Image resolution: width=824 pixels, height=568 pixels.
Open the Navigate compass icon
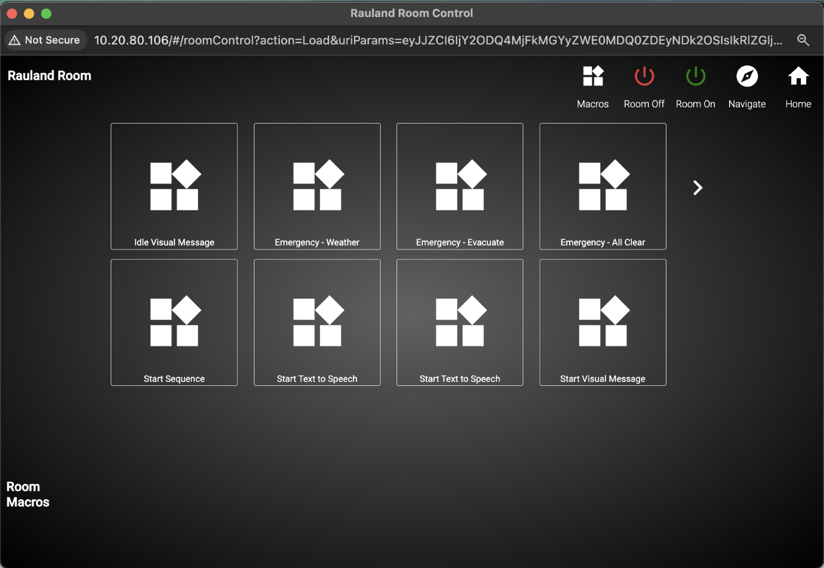tap(747, 76)
